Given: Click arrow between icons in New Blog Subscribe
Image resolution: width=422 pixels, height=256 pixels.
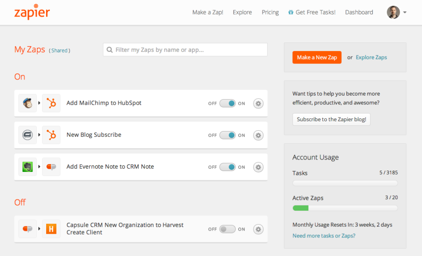Looking at the screenshot, I should (39, 134).
